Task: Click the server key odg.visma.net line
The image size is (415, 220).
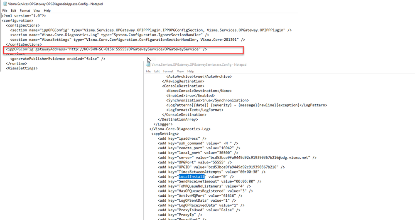Action: click(237, 158)
